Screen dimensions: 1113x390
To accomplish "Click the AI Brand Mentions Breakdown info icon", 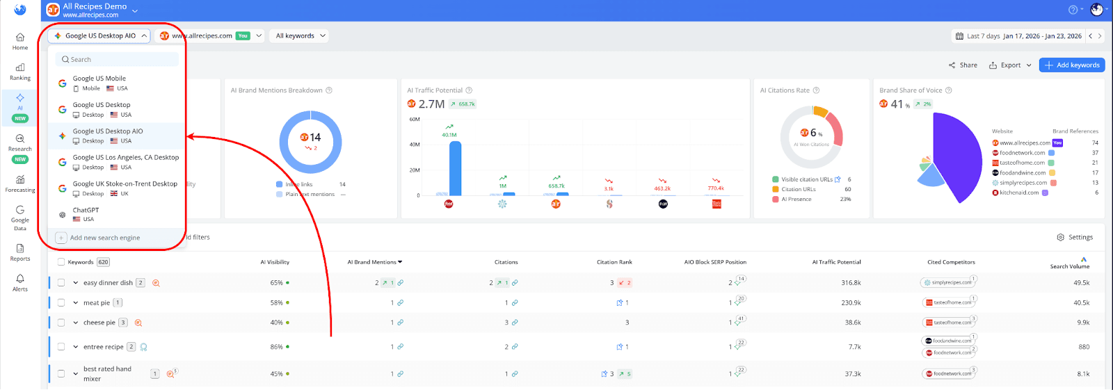I will pyautogui.click(x=329, y=90).
